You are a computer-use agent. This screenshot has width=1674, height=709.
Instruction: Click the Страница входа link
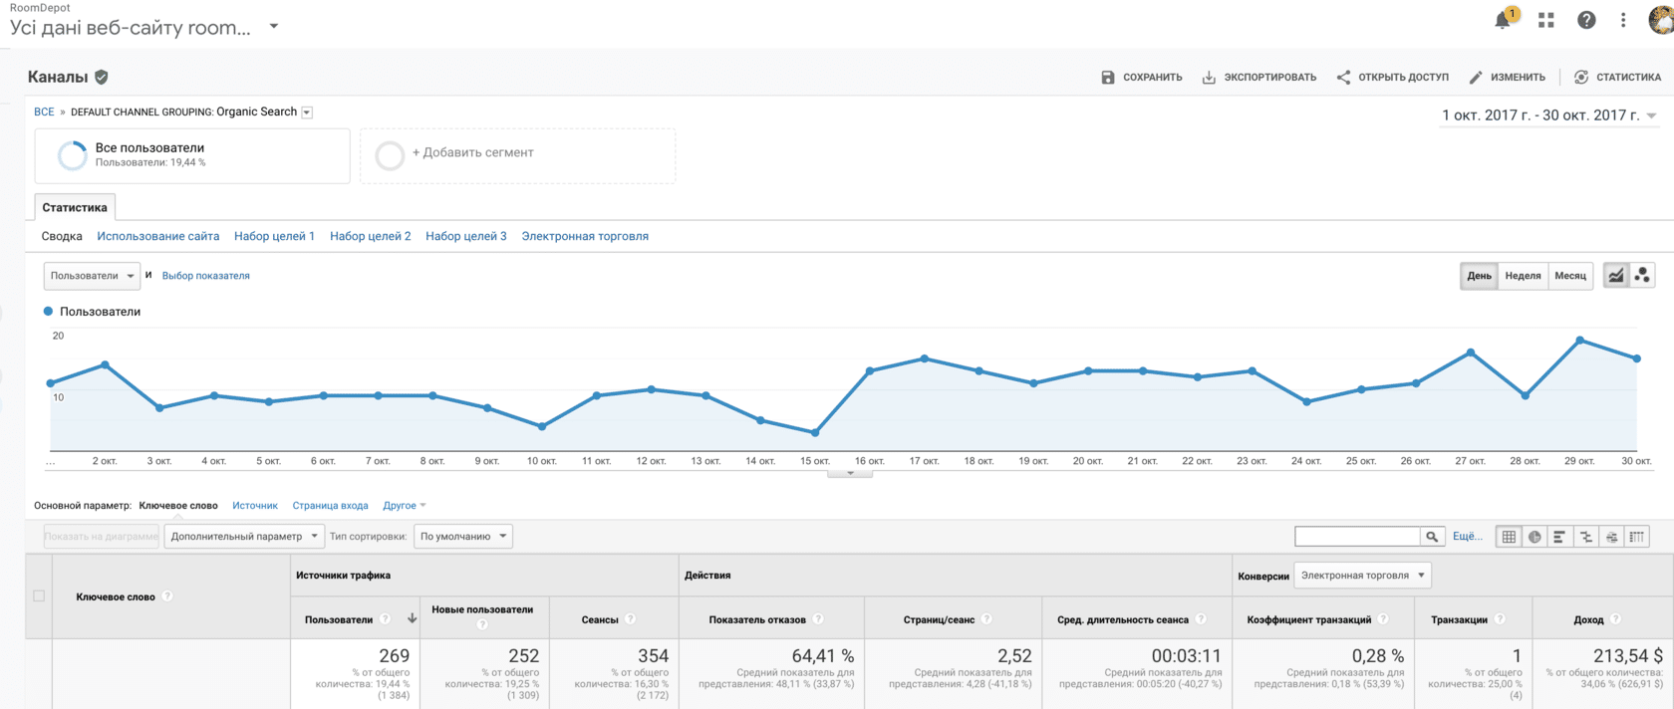click(330, 506)
